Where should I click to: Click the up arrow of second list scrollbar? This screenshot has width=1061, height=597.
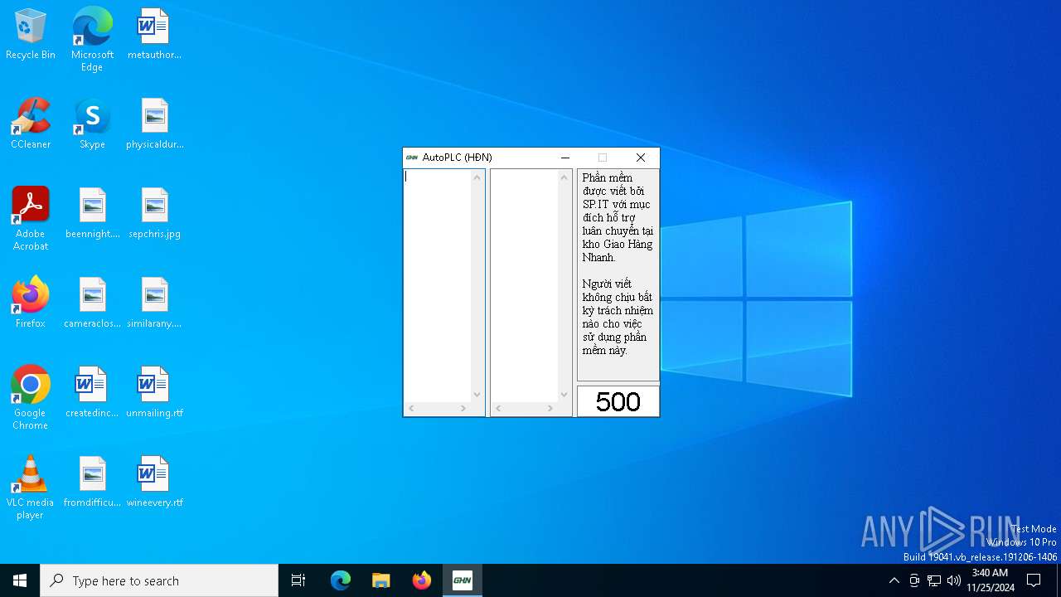(564, 177)
